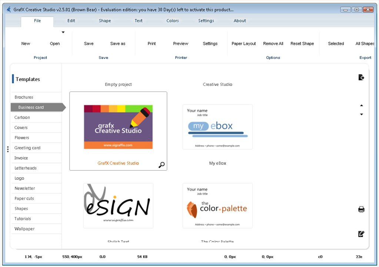The width and height of the screenshot is (379, 267).
Task: Click the 'GrafX Creative Studio' caption
Action: point(118,163)
